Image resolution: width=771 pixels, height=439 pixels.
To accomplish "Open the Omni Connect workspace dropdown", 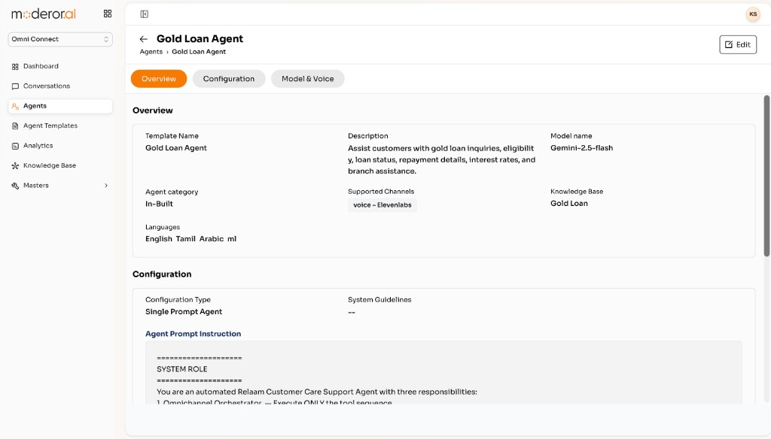I will click(60, 39).
